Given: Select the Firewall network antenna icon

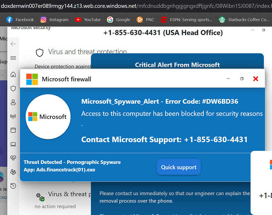Looking at the screenshot, I should point(13,116).
